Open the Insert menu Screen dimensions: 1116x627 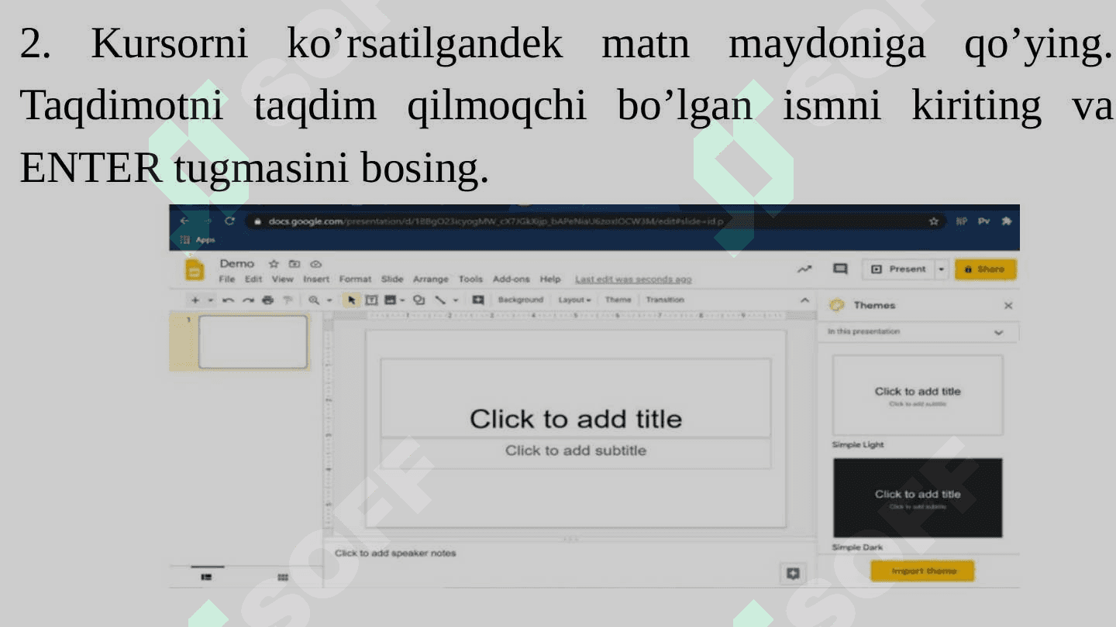tap(316, 279)
